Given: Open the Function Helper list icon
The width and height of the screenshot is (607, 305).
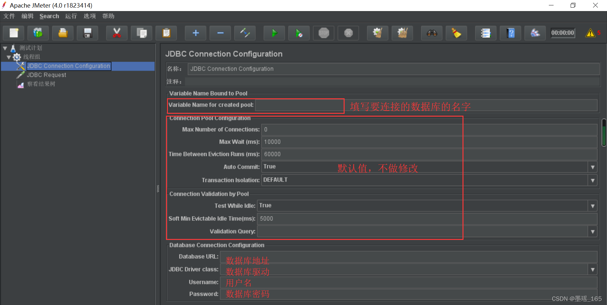Looking at the screenshot, I should [x=486, y=33].
